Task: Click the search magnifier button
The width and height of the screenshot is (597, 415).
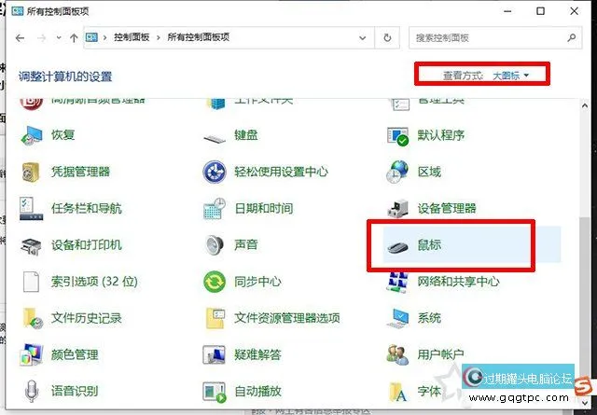Action: [x=572, y=37]
